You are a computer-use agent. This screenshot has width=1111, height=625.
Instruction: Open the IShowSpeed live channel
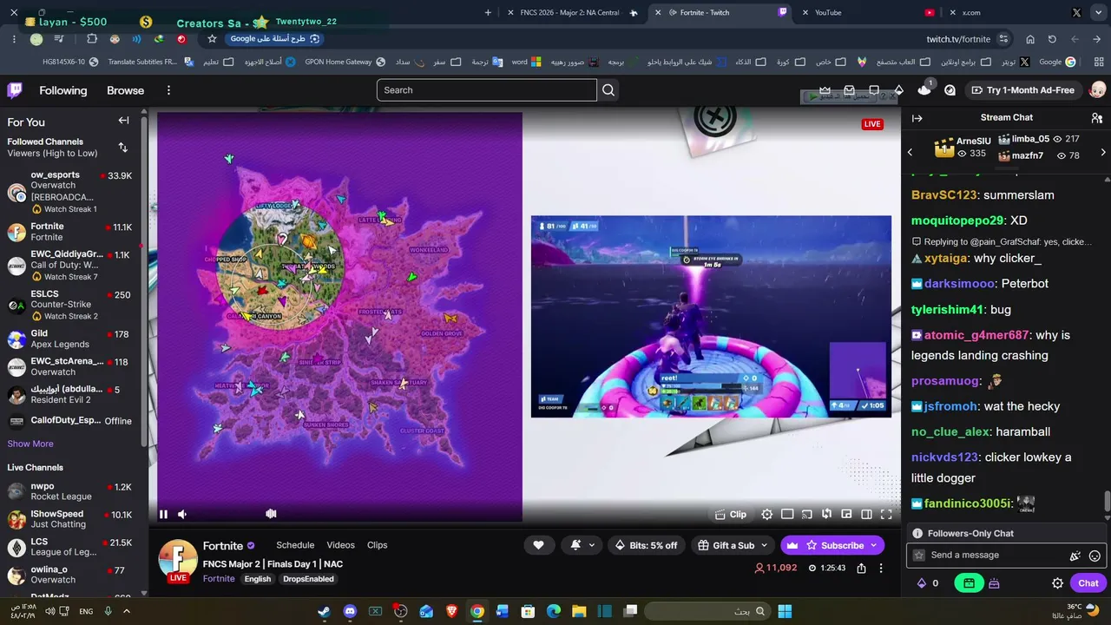click(x=69, y=519)
